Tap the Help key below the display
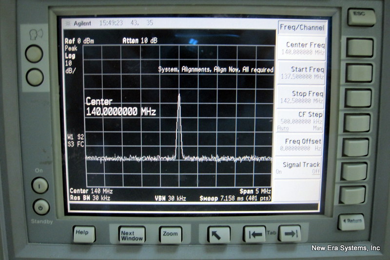The image size is (390, 260). point(84,234)
